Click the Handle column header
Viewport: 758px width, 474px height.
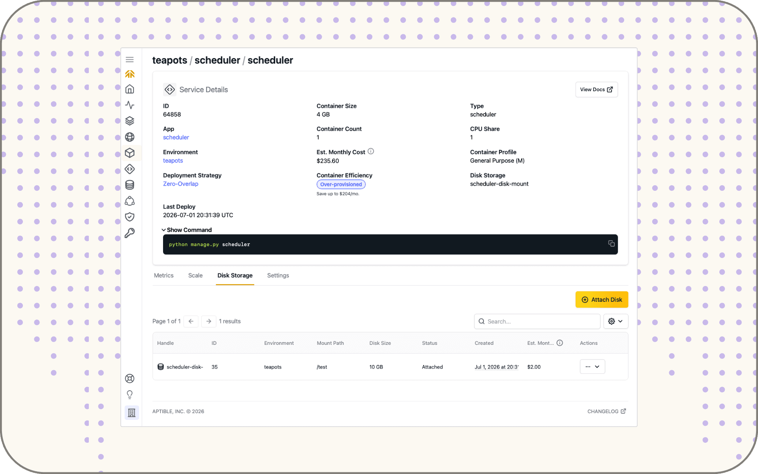(x=165, y=343)
